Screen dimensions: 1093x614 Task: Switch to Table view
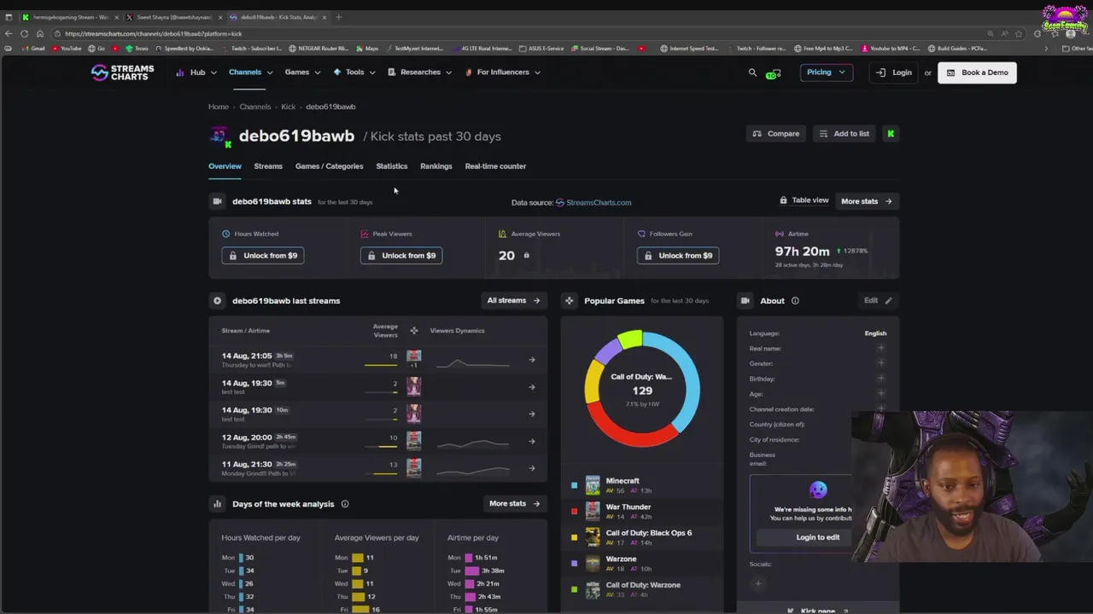click(804, 200)
